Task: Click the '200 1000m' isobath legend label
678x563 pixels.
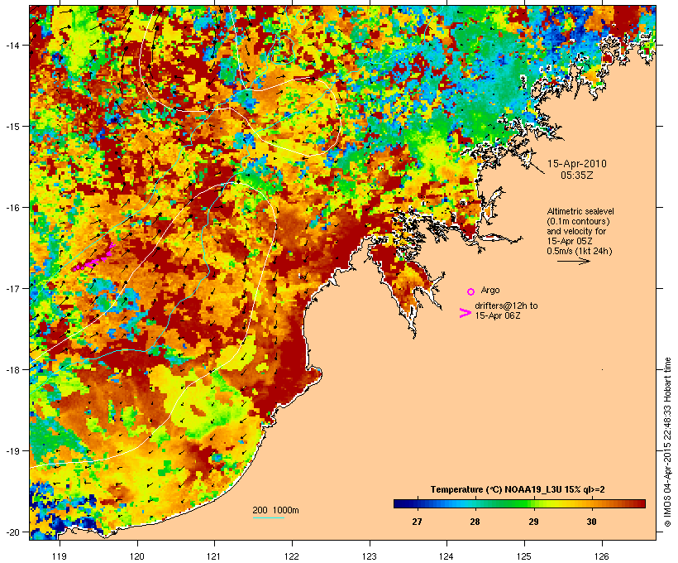Action: pos(275,510)
